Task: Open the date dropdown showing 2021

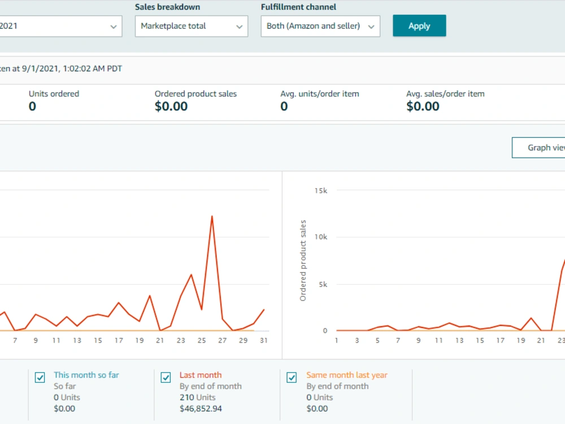Action: point(60,26)
